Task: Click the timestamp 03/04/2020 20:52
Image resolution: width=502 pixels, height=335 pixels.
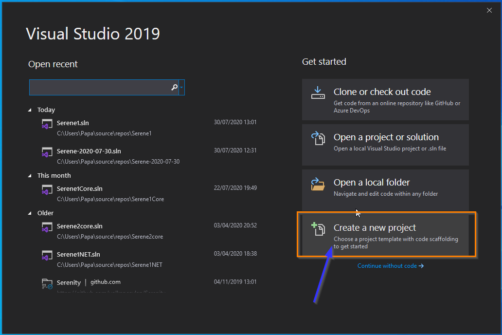Action: tap(235, 225)
